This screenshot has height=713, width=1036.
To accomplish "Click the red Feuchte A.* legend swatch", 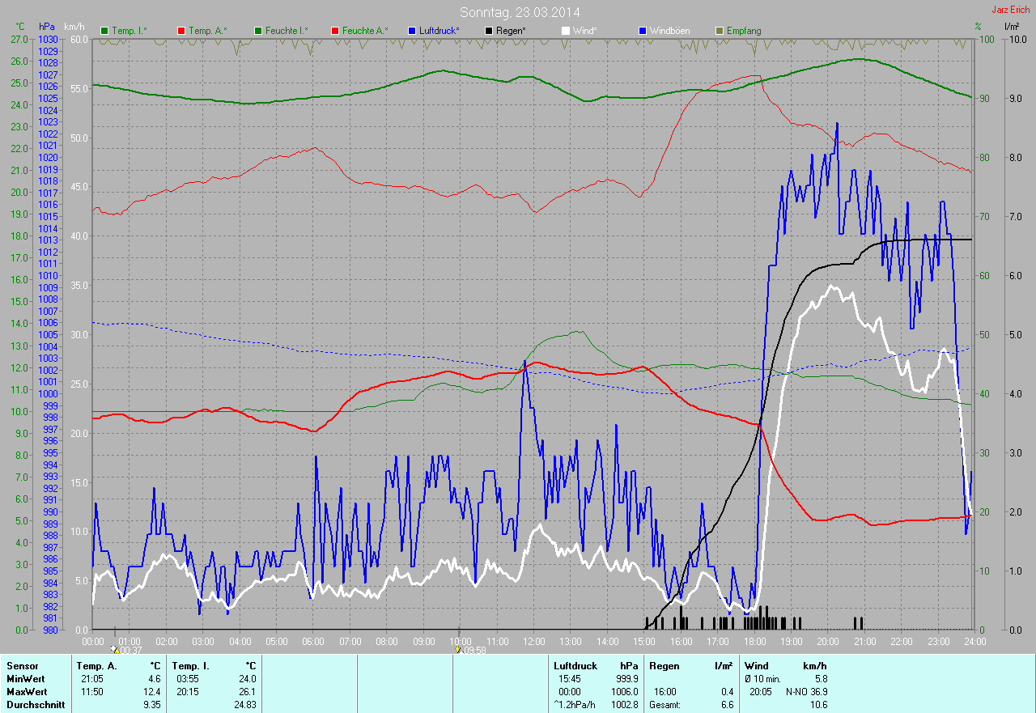I will pyautogui.click(x=335, y=31).
